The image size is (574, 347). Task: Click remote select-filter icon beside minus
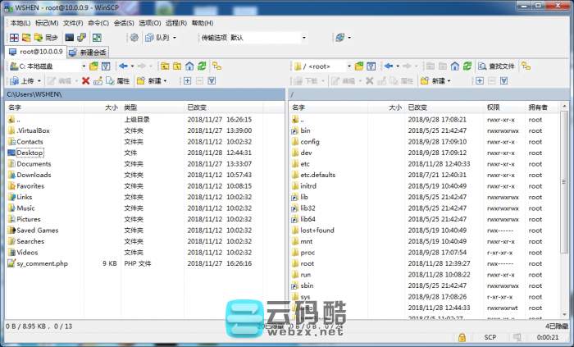pos(503,81)
